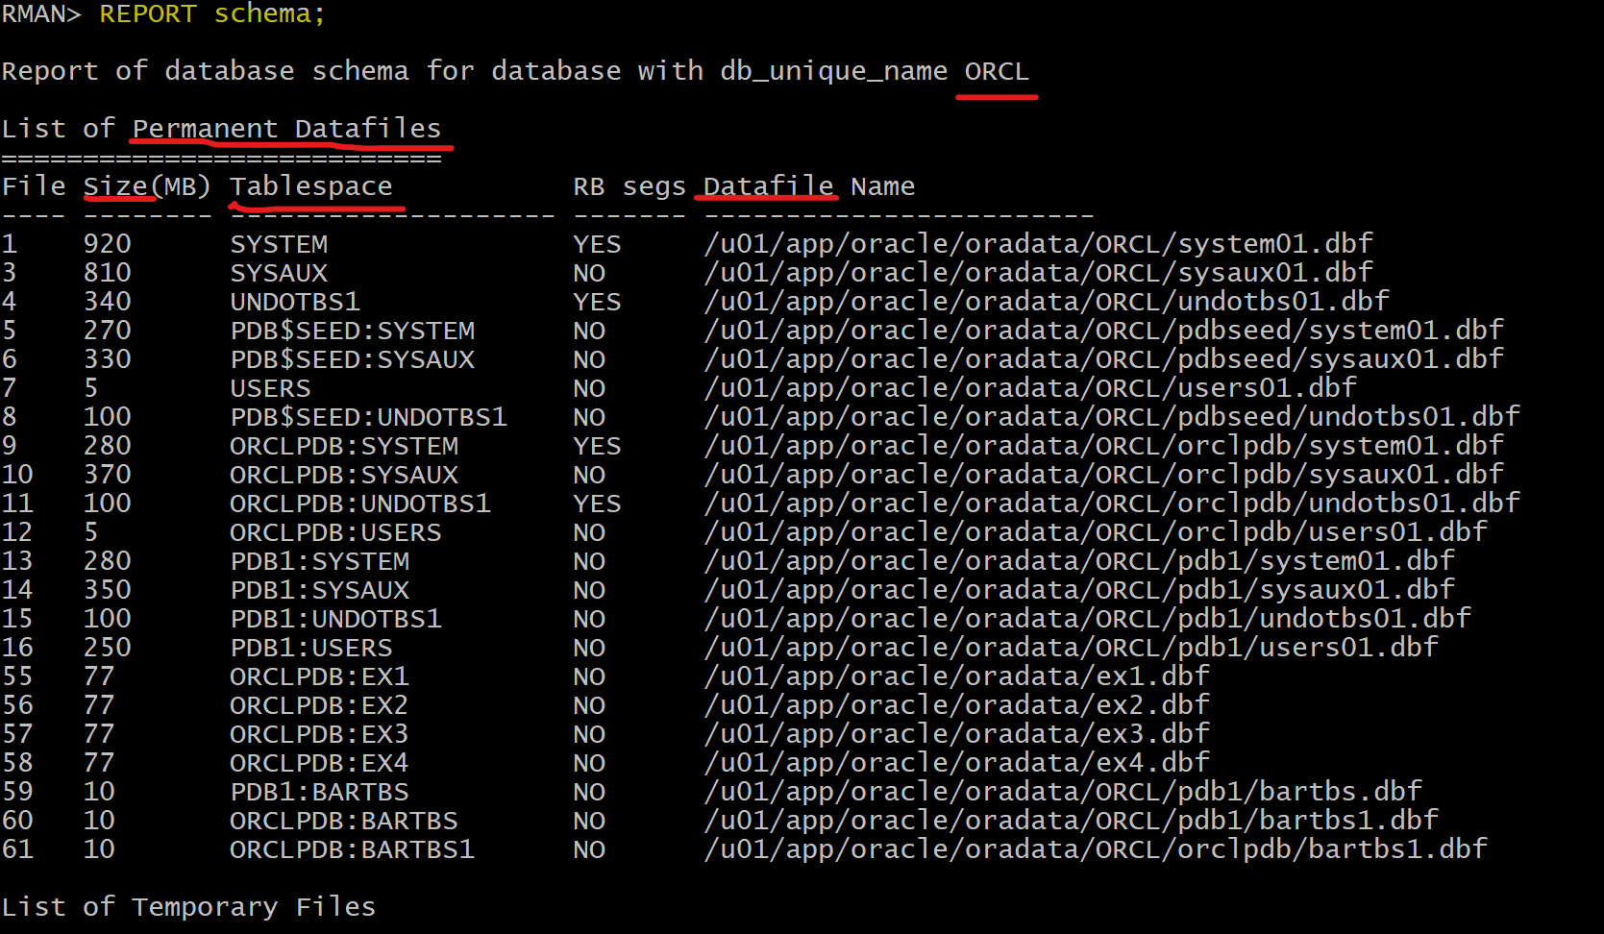1604x934 pixels.
Task: Click the 'Datafile Name' column header
Action: point(809,186)
